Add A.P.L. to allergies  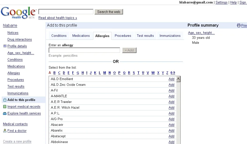[171, 113]
